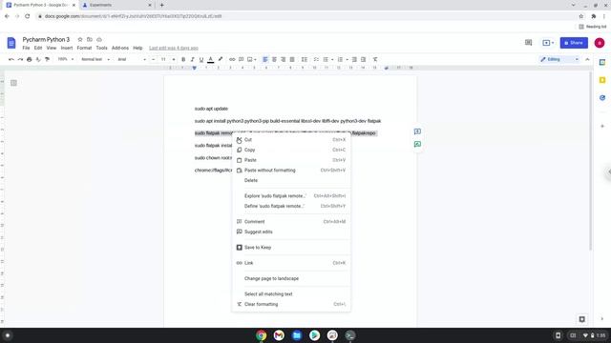Click the Undo icon in toolbar
Image resolution: width=611 pixels, height=343 pixels.
(11, 59)
